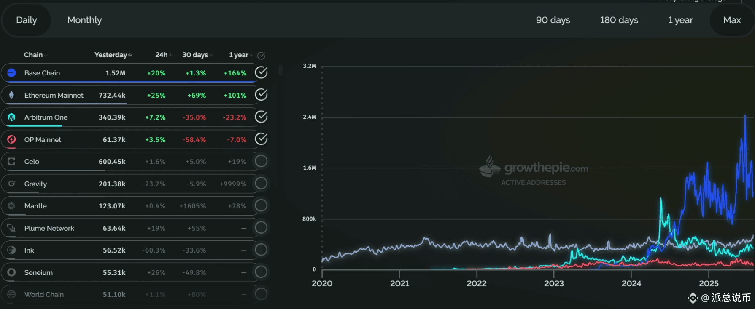755x309 pixels.
Task: Click Ethereum Mainnet's 732.44k value
Action: 112,95
